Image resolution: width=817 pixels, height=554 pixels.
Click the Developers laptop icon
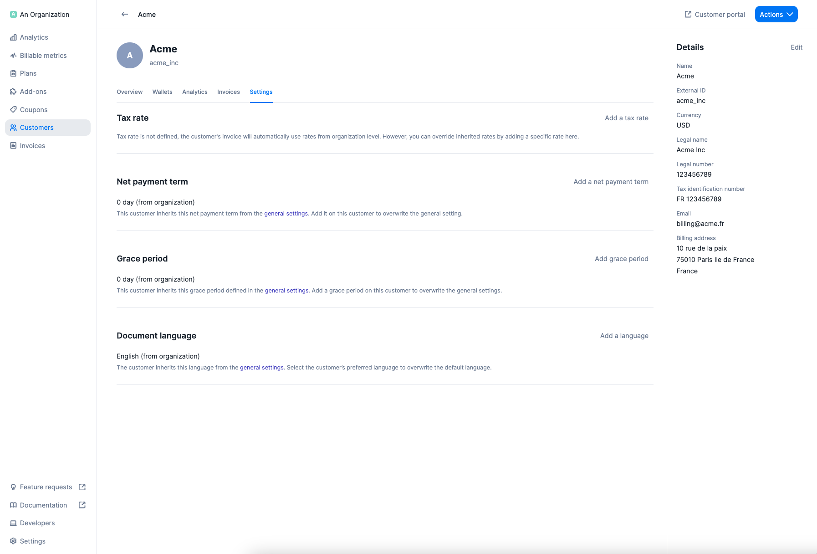(x=13, y=523)
